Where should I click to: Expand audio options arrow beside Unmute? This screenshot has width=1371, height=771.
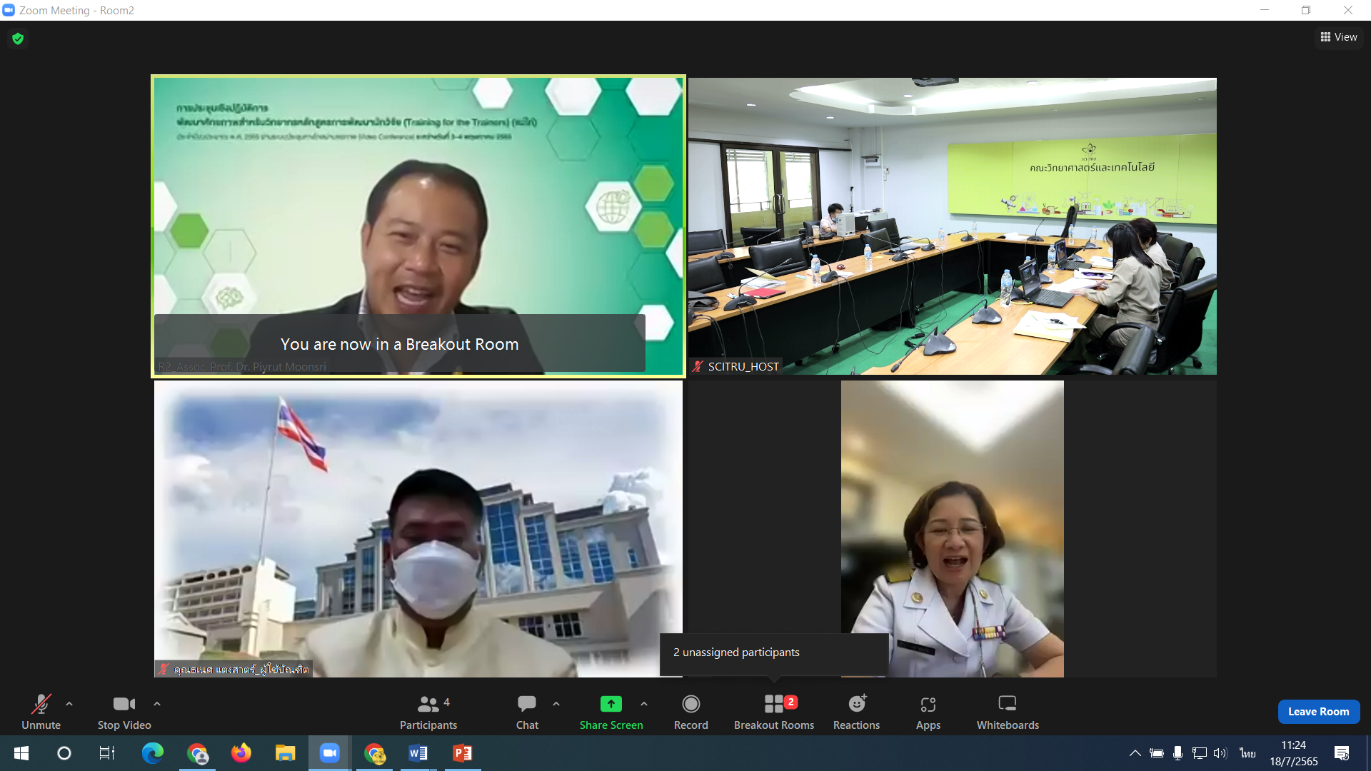pyautogui.click(x=69, y=704)
